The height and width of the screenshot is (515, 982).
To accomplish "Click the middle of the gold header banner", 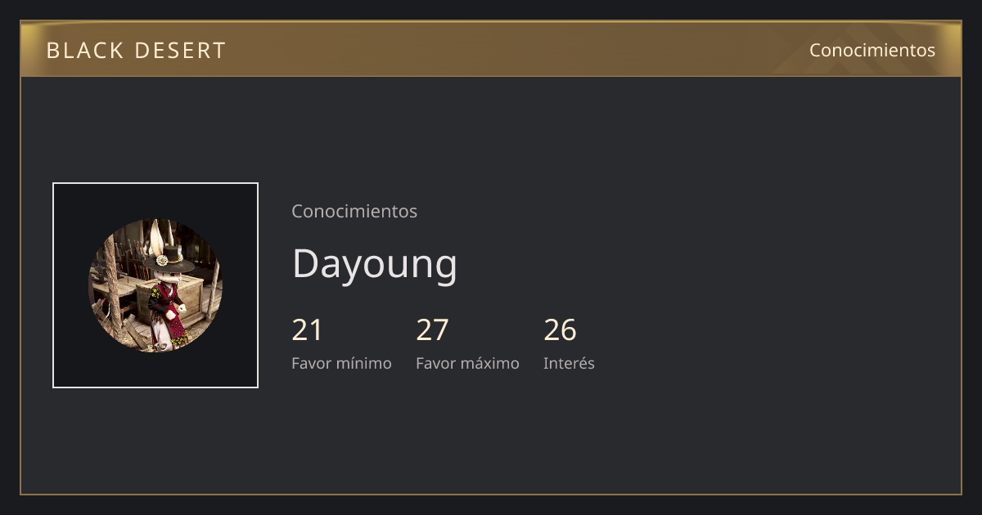I will pyautogui.click(x=491, y=49).
